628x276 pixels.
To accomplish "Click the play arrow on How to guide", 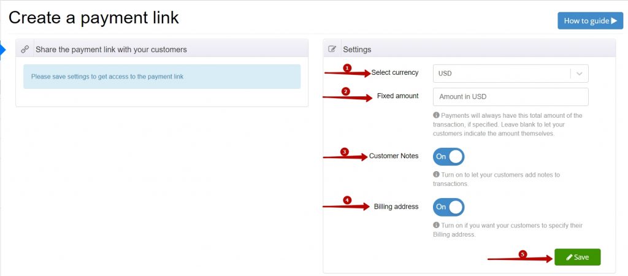I will (x=615, y=20).
